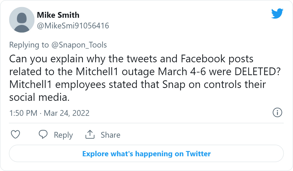Click the reply speech bubble icon
293x171 pixels.
43,134
